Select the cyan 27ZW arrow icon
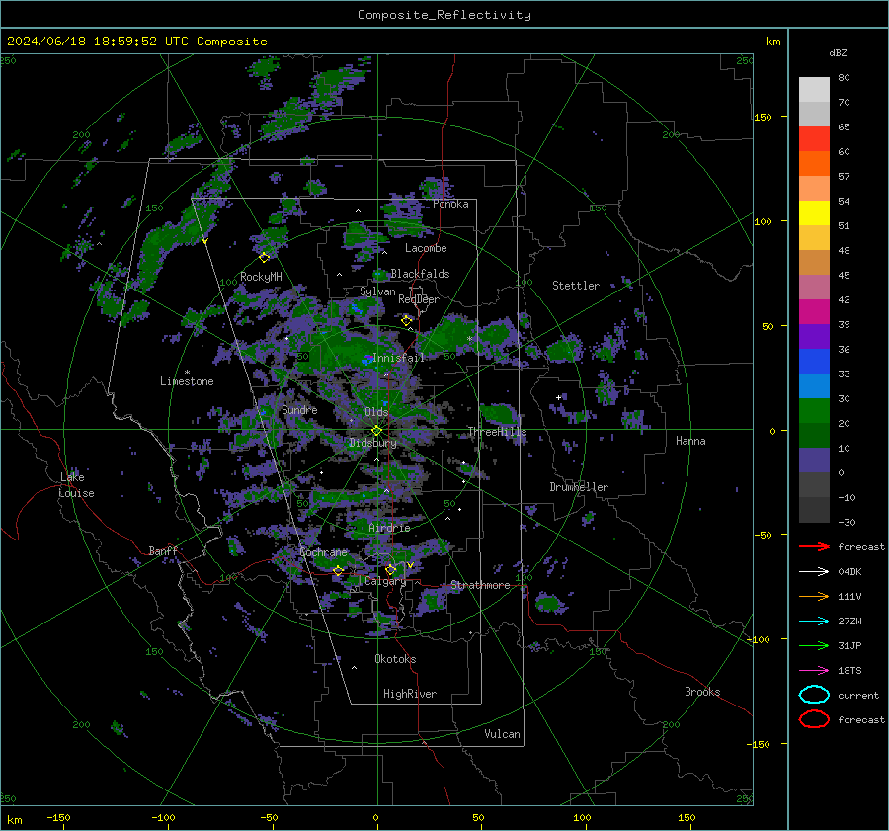This screenshot has width=889, height=831. [x=814, y=621]
